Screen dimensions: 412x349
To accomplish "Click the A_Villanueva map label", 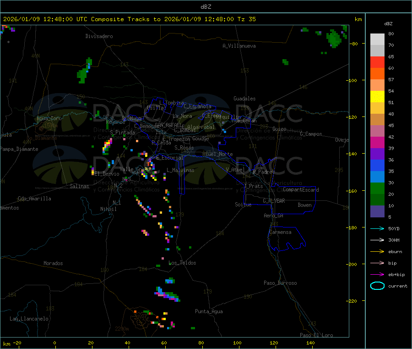I will coord(239,46).
